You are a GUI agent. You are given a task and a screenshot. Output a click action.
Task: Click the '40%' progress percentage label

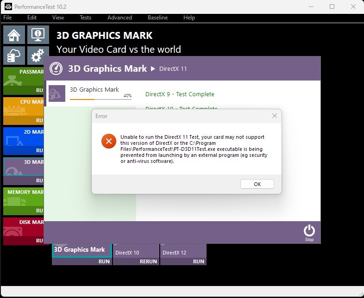pyautogui.click(x=127, y=95)
